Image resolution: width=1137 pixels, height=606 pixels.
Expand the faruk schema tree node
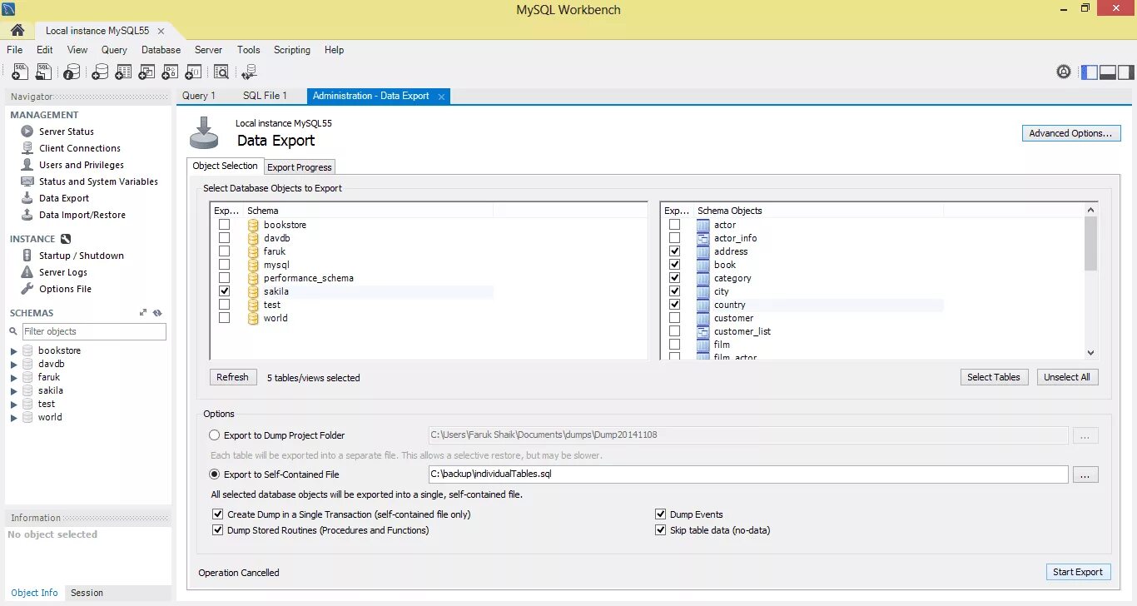tap(13, 378)
